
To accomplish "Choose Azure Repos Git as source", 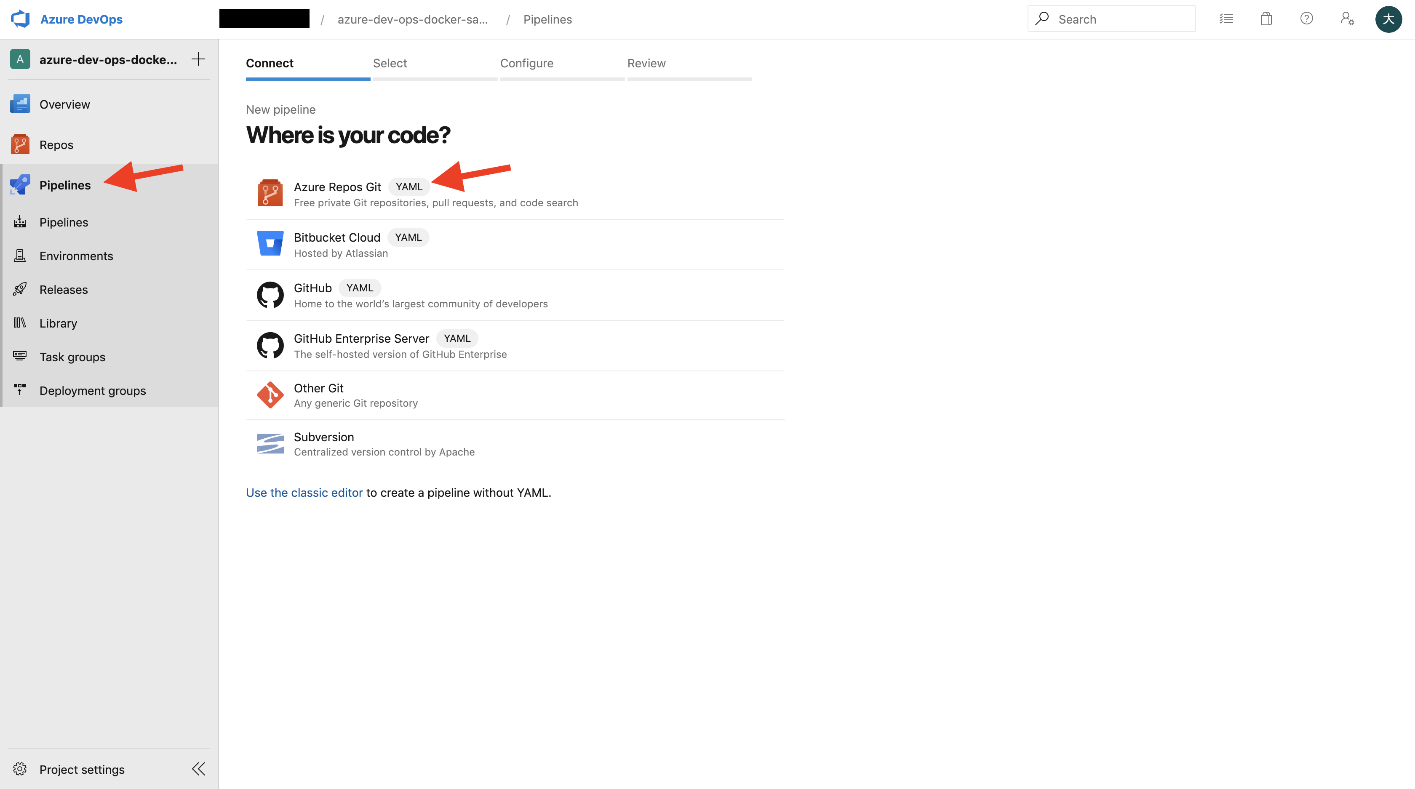I will pos(515,194).
